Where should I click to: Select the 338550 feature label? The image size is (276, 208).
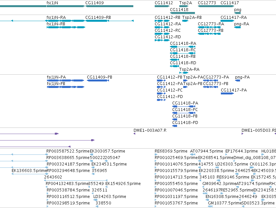point(103,203)
